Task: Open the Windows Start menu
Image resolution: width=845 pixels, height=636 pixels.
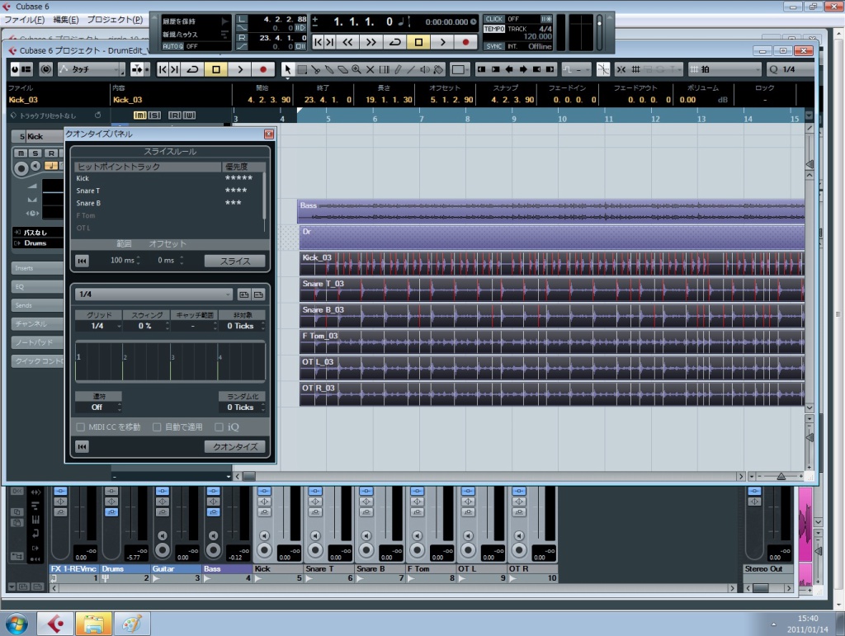Action: pos(17,624)
